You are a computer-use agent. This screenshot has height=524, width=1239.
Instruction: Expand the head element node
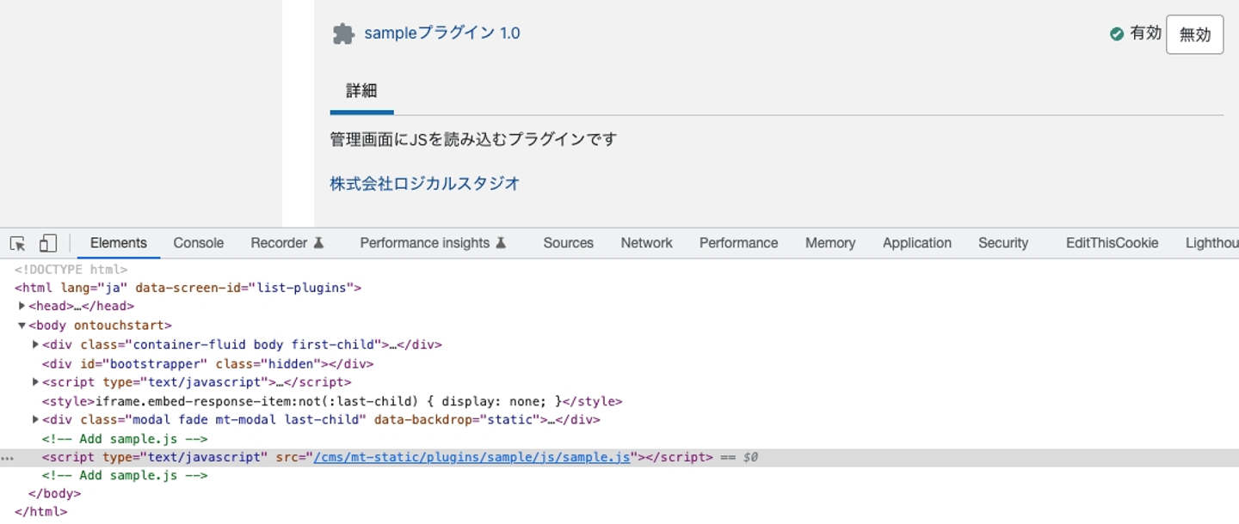coord(22,306)
